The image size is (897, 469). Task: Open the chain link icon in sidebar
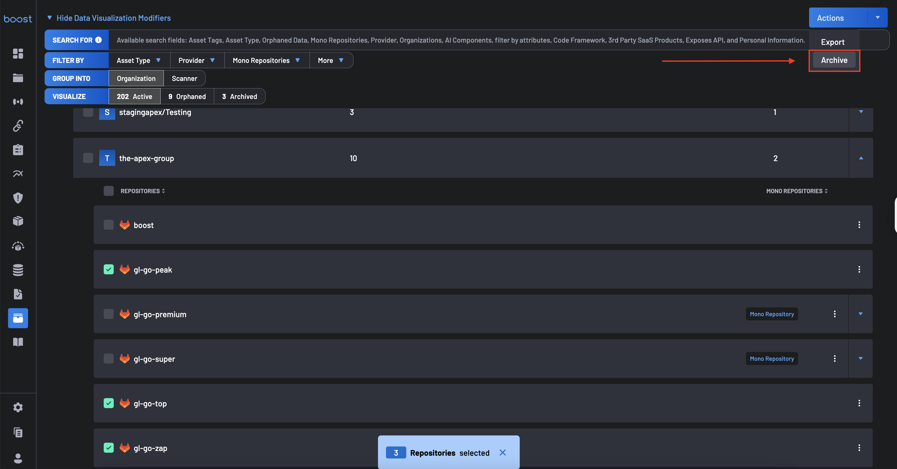click(18, 126)
